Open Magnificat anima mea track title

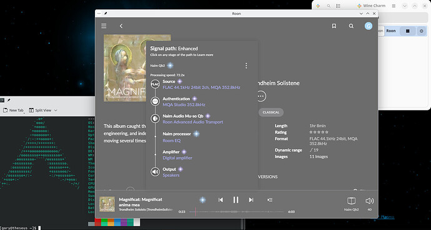coord(141,202)
